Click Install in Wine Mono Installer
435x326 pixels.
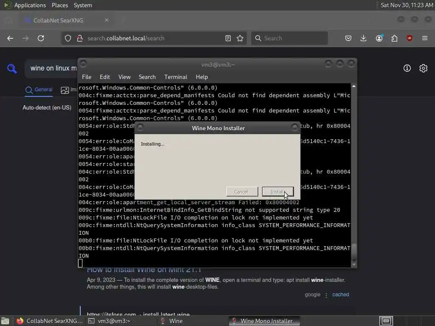[x=278, y=192]
